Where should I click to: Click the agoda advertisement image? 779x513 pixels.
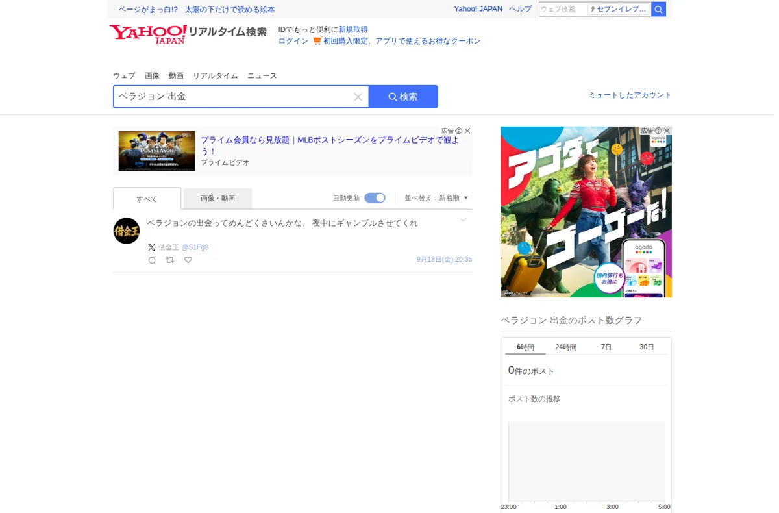click(586, 212)
